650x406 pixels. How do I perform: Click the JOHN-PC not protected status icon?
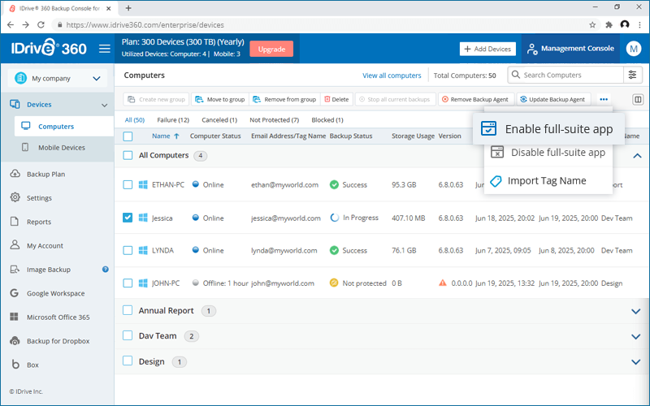tap(334, 283)
